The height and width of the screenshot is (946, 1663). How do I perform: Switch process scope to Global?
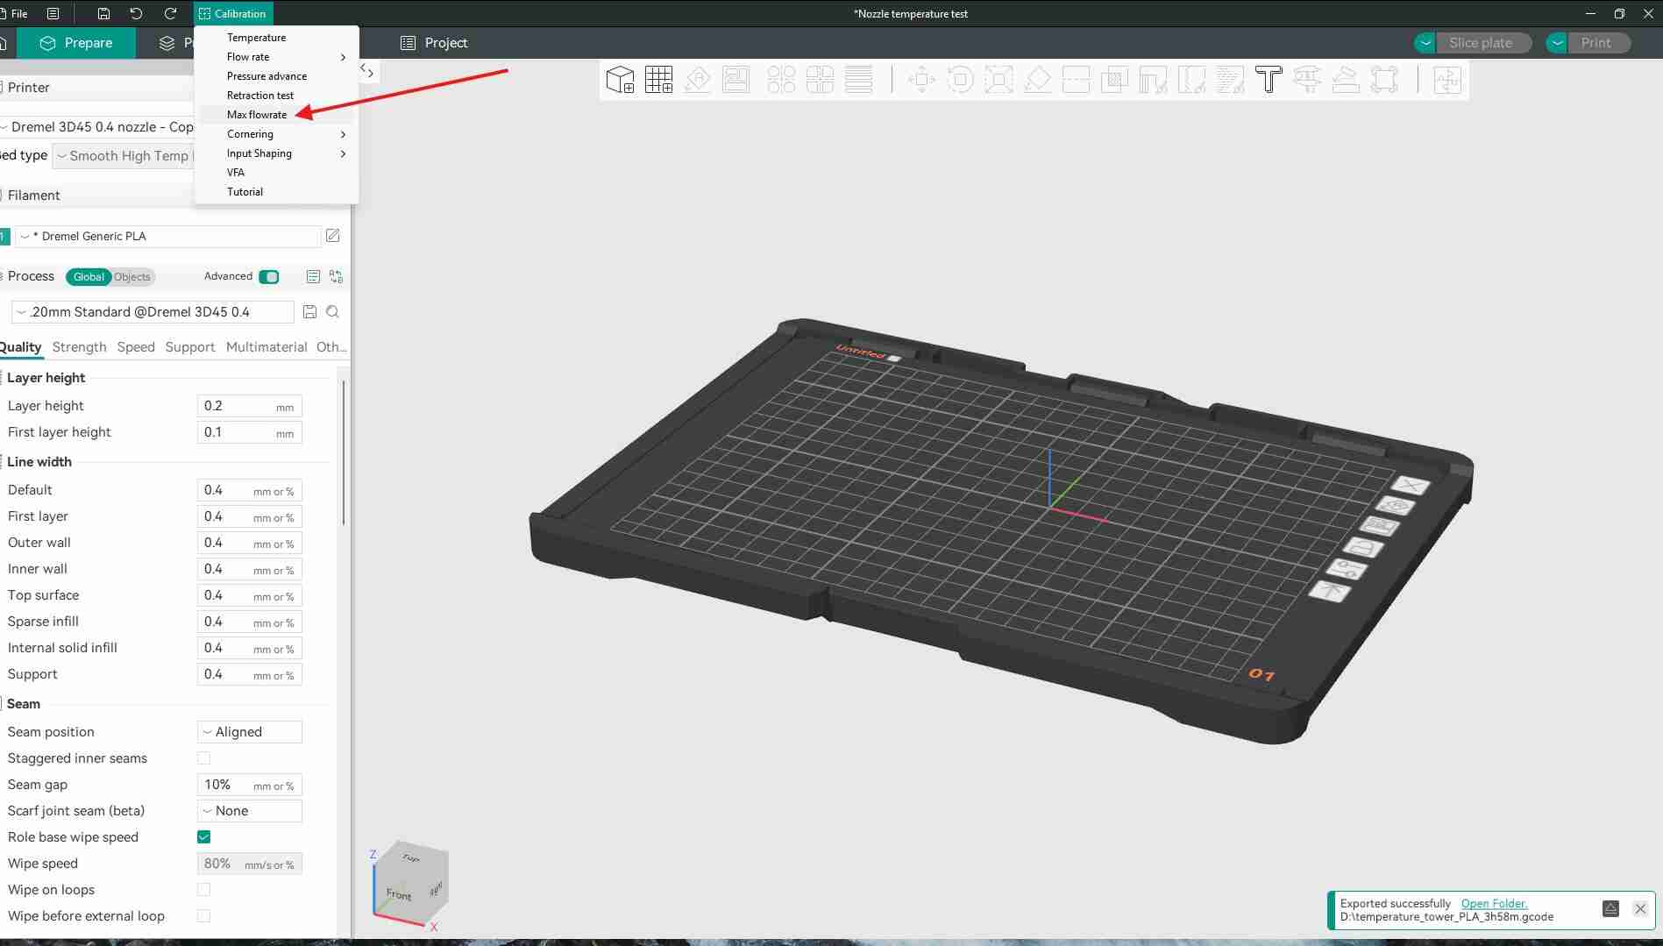pyautogui.click(x=89, y=277)
